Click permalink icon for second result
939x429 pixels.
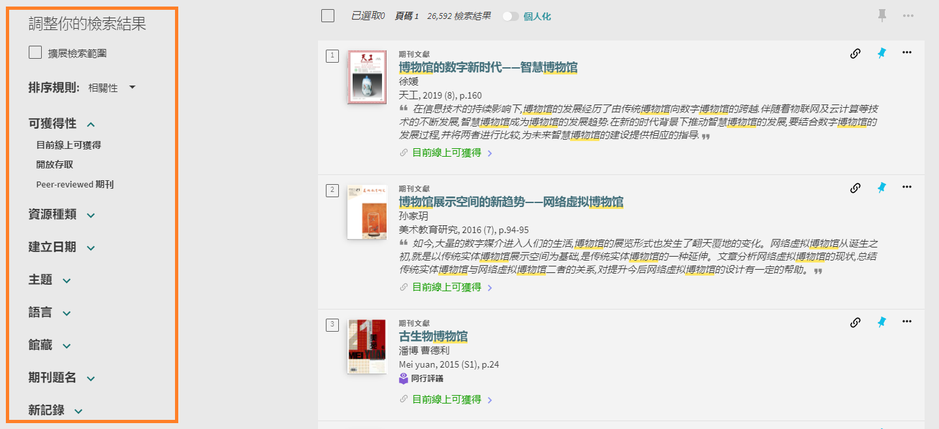coord(855,188)
